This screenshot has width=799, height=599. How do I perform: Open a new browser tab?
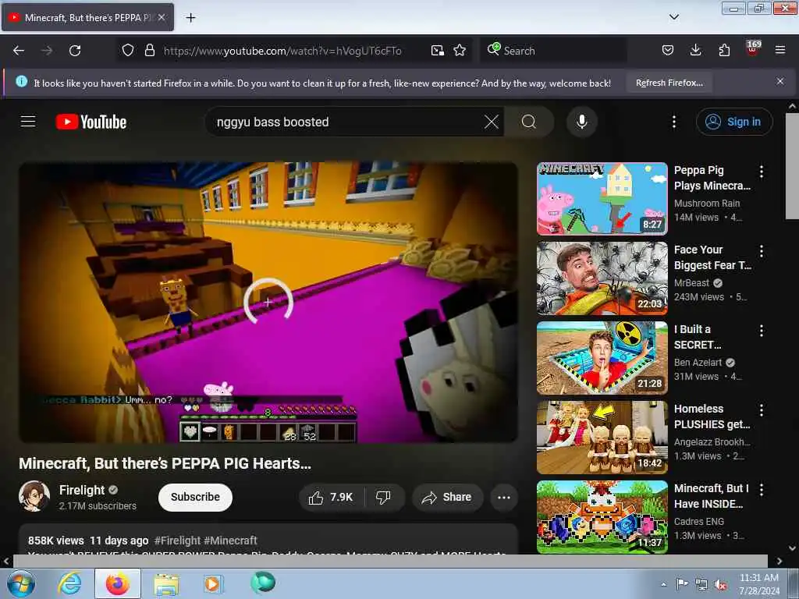coord(190,18)
